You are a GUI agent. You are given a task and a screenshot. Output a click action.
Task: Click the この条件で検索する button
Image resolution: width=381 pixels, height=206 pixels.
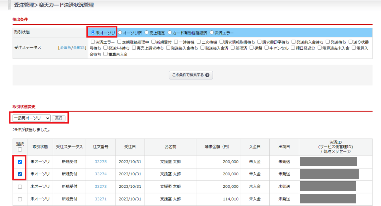coord(190,75)
